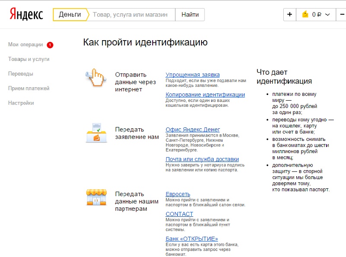The height and width of the screenshot is (257, 346).
Task: Open the Евросеть link
Action: (x=178, y=194)
